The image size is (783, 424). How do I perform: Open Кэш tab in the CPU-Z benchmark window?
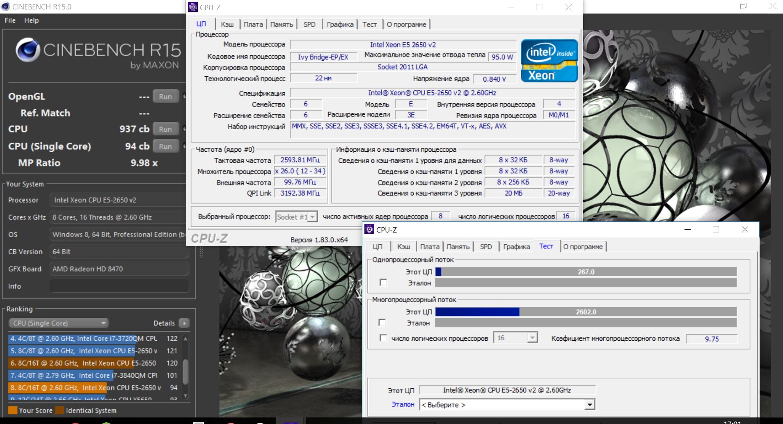pyautogui.click(x=403, y=247)
